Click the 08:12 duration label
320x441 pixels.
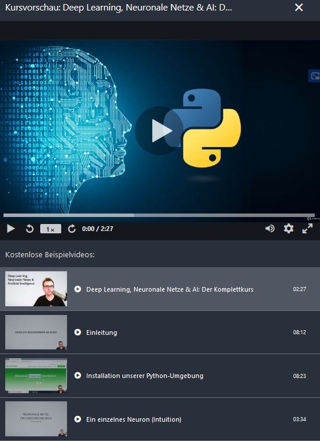coord(300,332)
